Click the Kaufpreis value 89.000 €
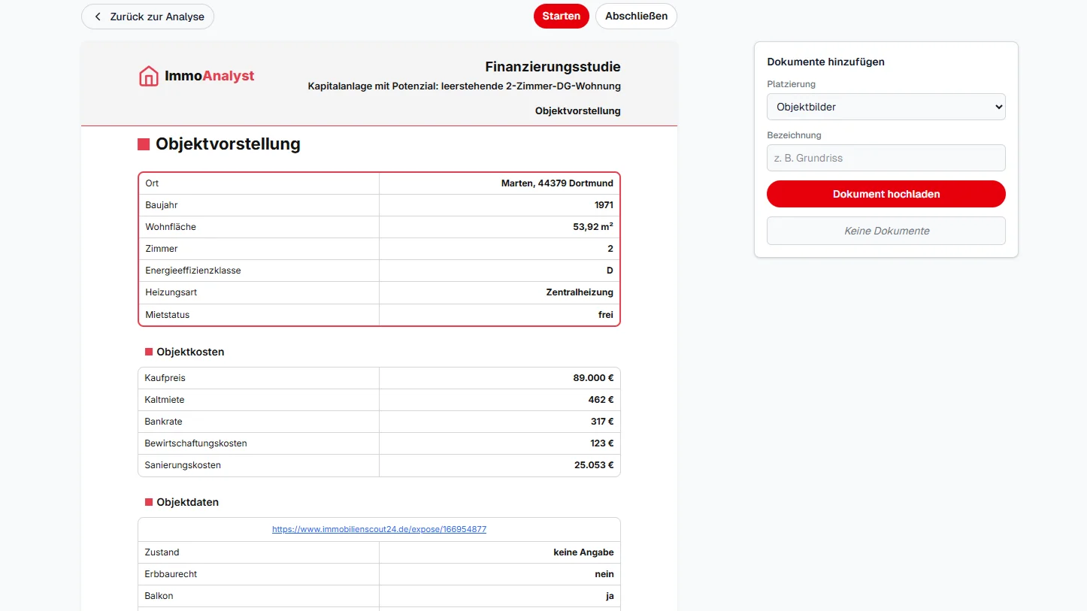The height and width of the screenshot is (611, 1087). (593, 378)
